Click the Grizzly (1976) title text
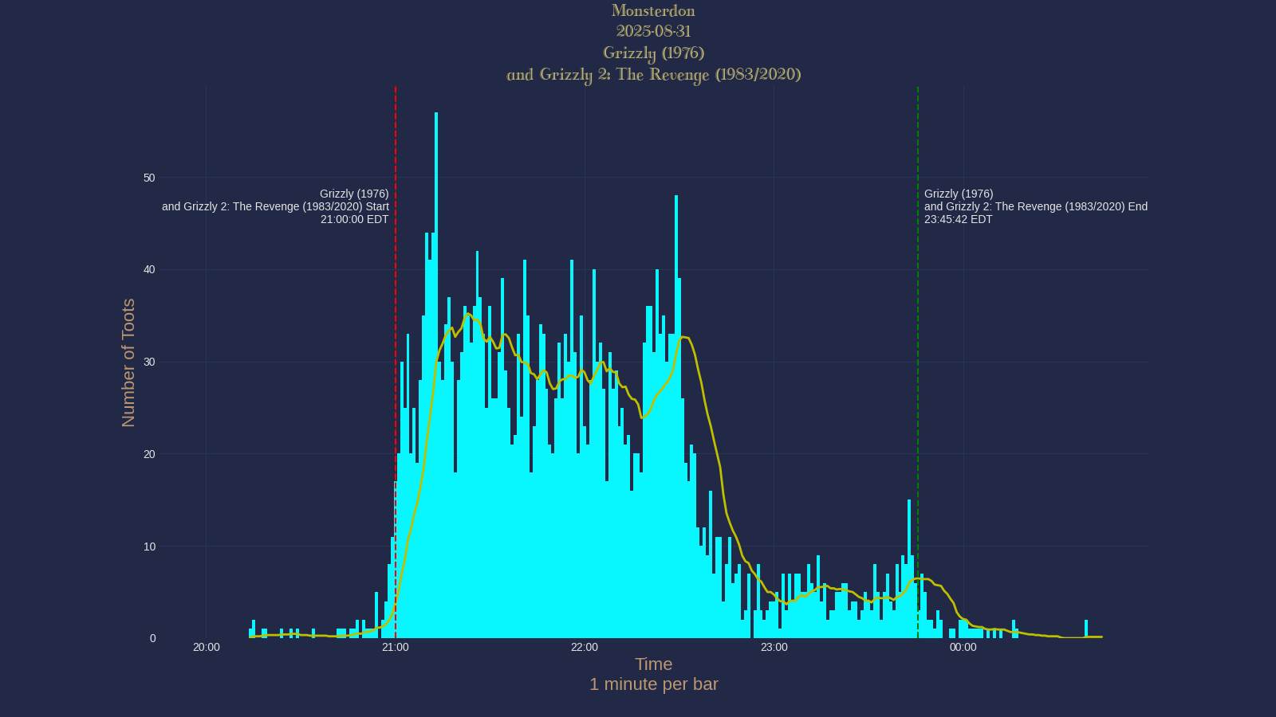 (654, 53)
